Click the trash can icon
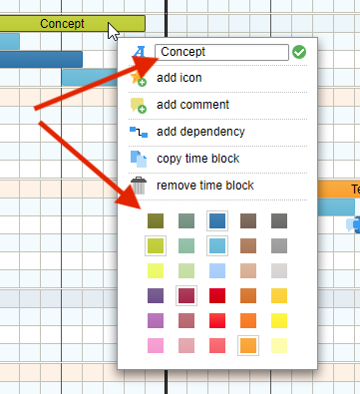Viewport: 360px width, 394px height. pyautogui.click(x=139, y=186)
